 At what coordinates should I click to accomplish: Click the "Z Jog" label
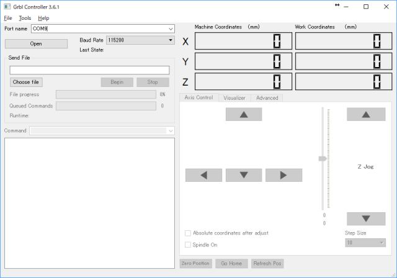[x=365, y=166]
